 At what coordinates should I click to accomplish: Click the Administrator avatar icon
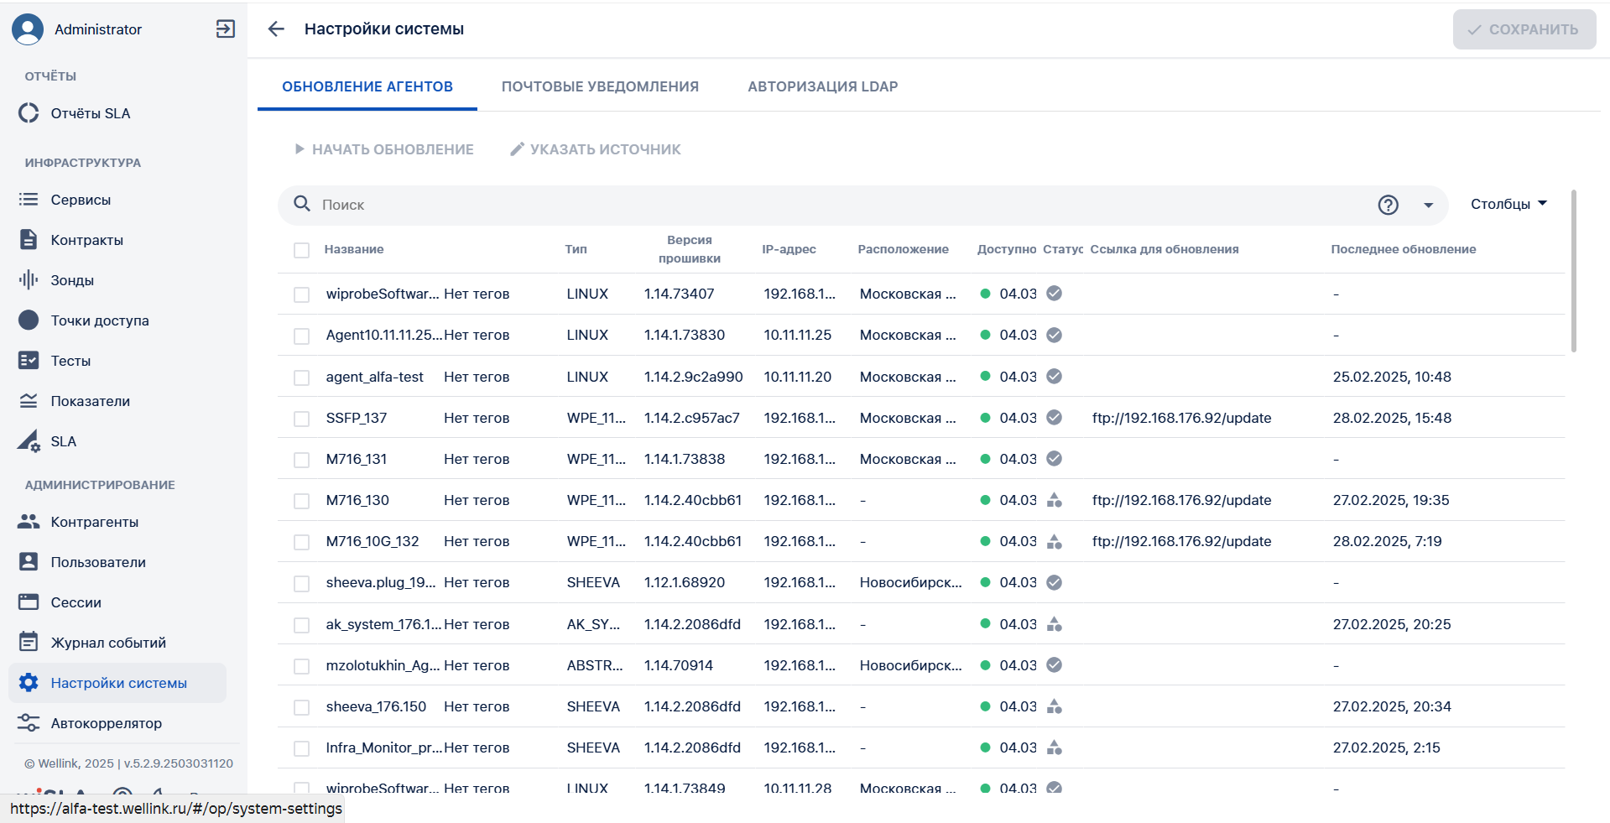tap(28, 29)
